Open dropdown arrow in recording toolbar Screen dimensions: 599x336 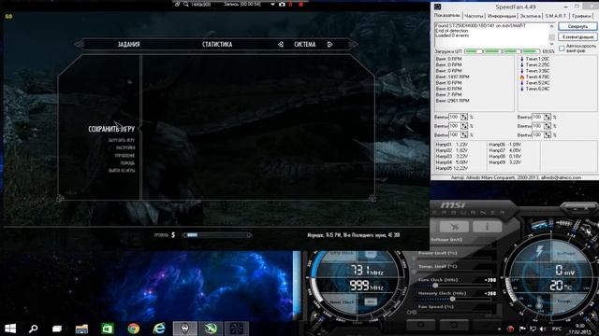click(x=272, y=5)
